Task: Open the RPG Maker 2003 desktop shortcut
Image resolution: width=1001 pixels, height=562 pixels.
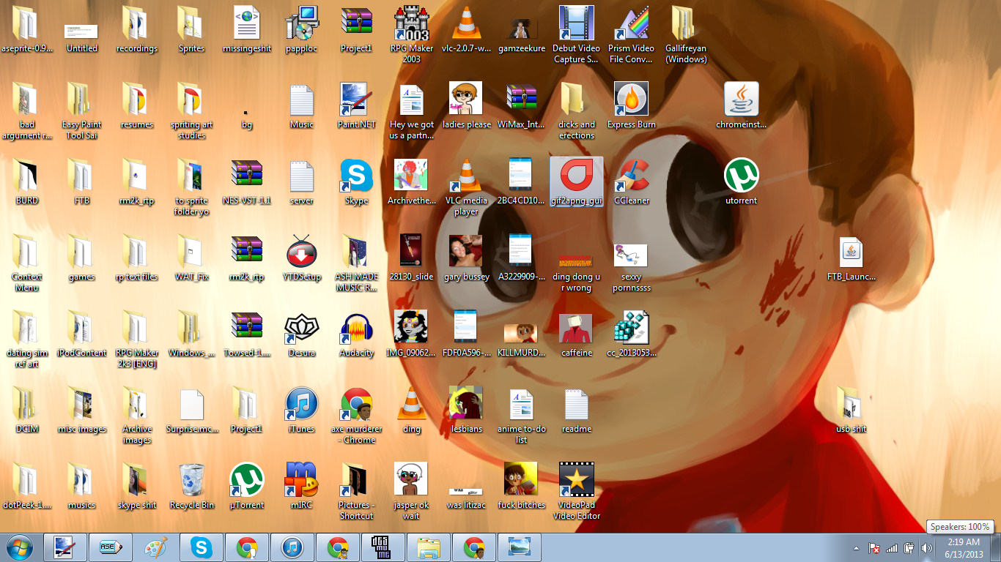Action: (x=411, y=24)
